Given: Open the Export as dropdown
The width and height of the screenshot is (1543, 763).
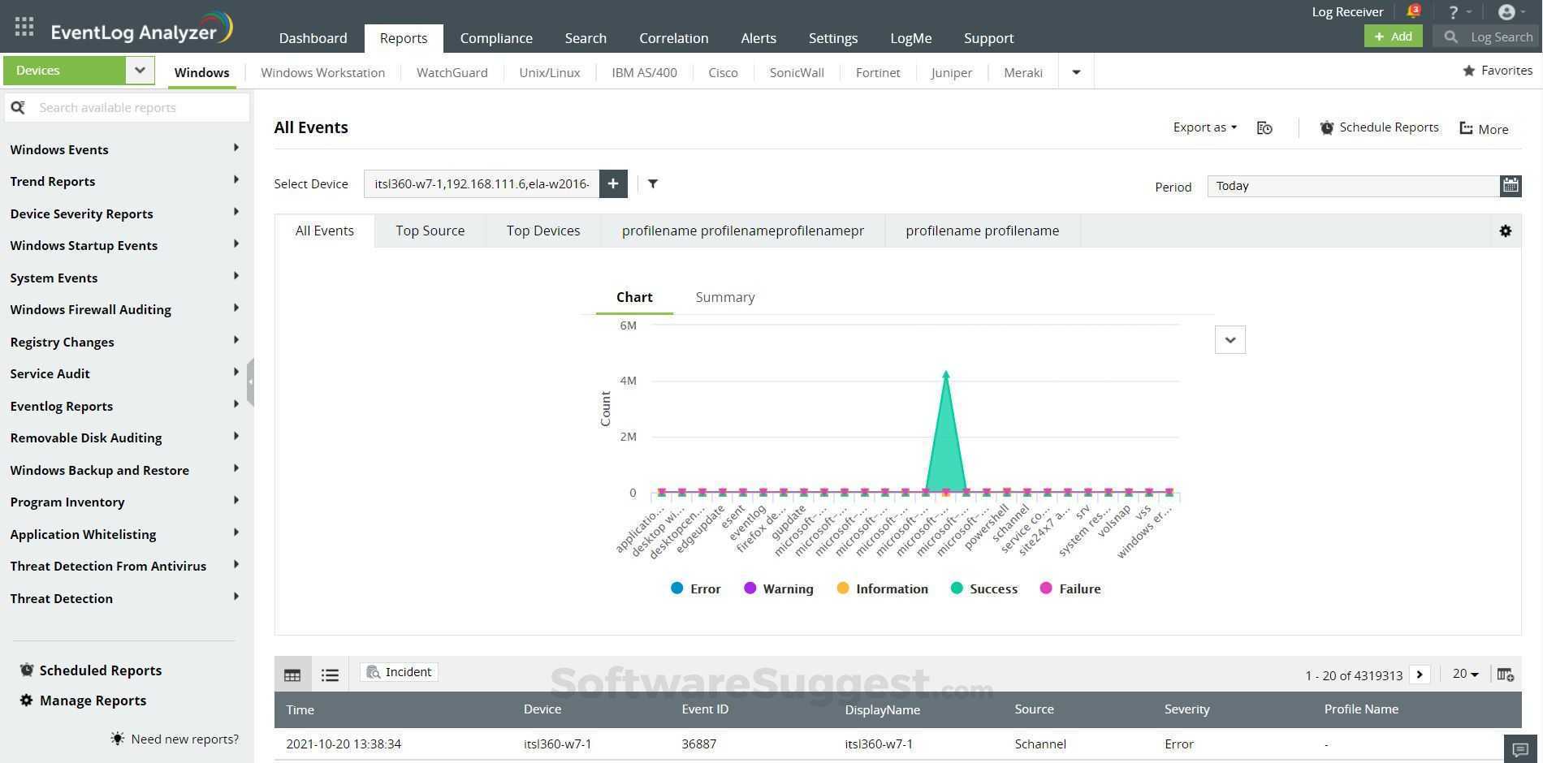Looking at the screenshot, I should coord(1204,127).
